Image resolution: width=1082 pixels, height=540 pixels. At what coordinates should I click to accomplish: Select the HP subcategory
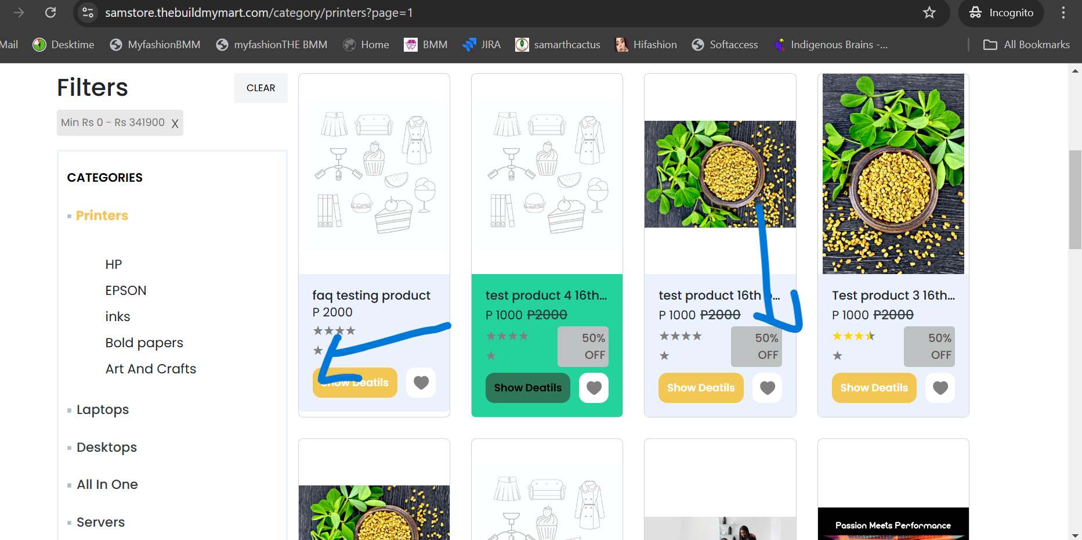(x=114, y=264)
